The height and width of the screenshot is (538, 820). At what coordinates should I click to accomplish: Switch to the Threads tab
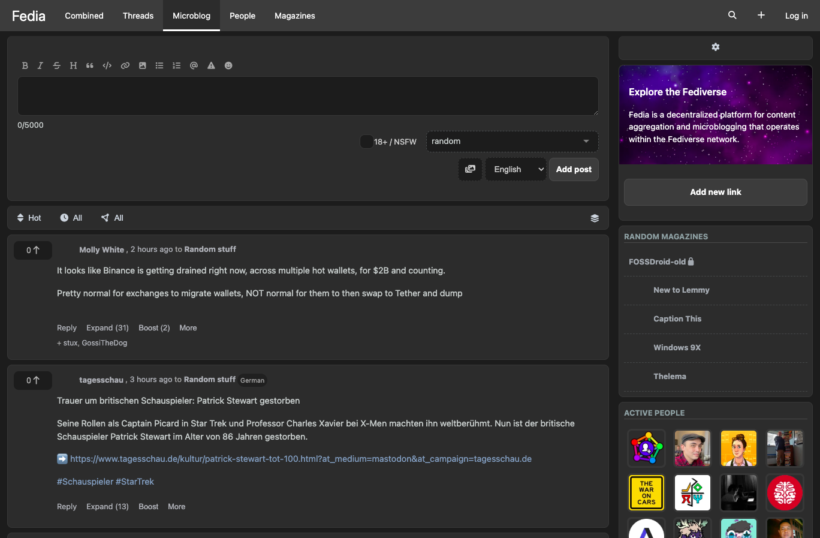pyautogui.click(x=138, y=16)
